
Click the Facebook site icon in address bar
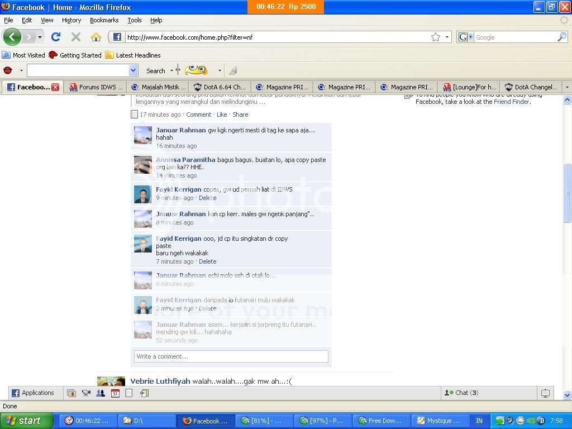117,37
